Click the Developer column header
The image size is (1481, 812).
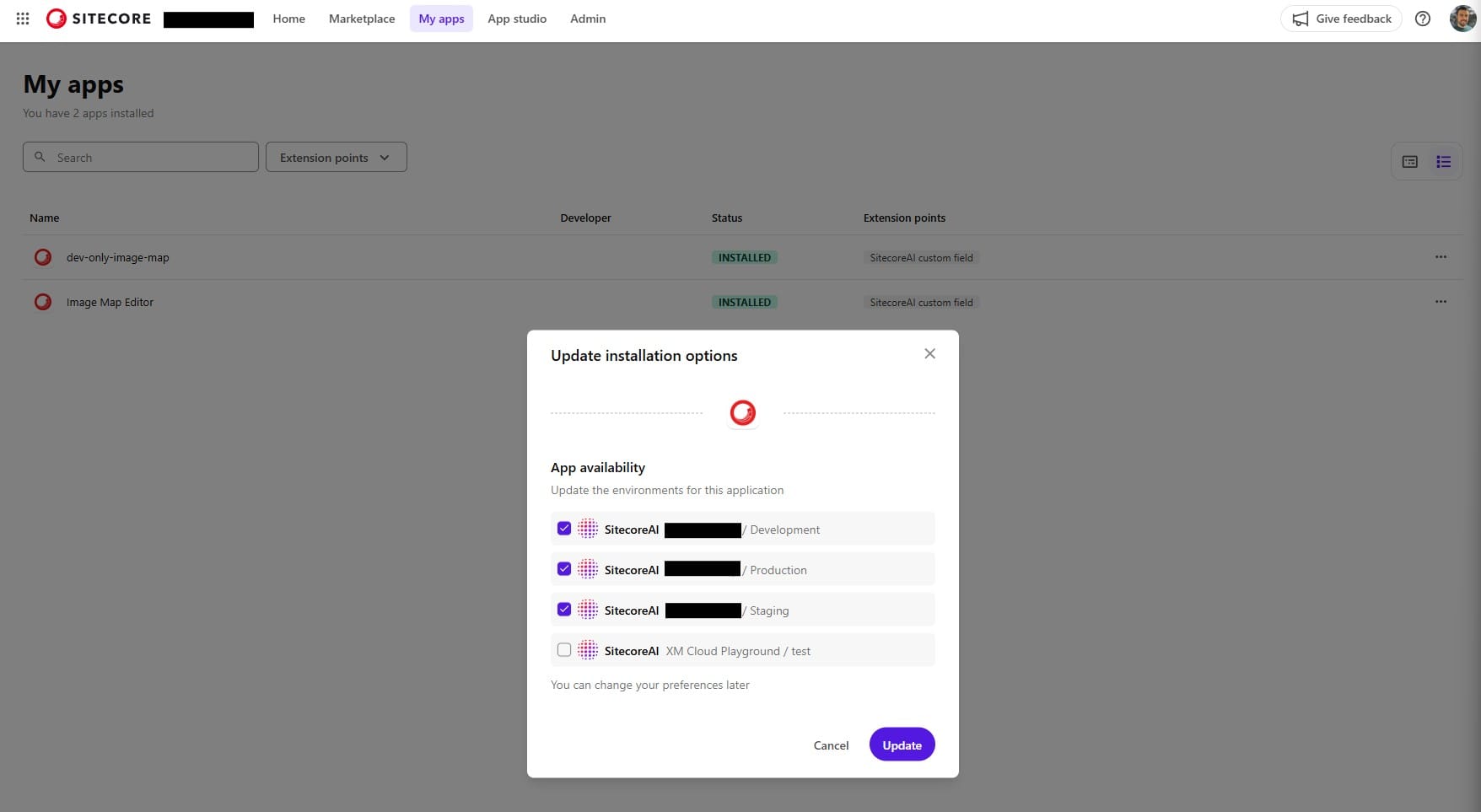click(x=585, y=218)
